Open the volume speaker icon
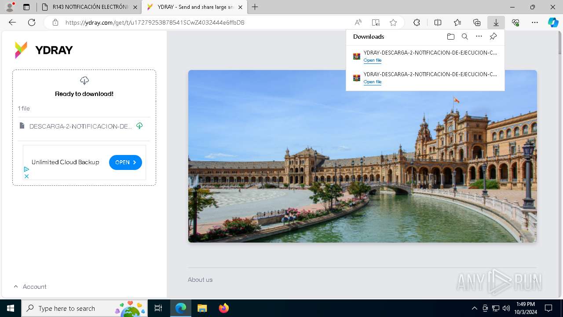Viewport: 563px width, 317px height. 506,308
